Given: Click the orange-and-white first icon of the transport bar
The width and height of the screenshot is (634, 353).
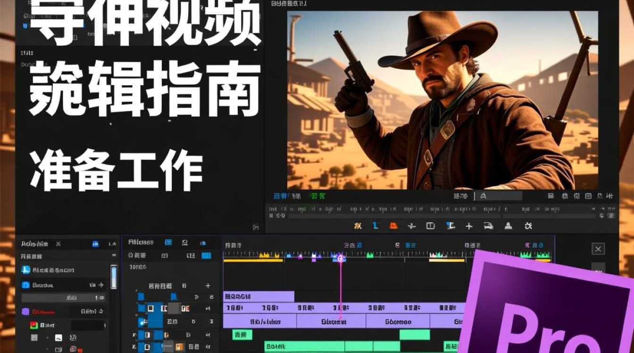Looking at the screenshot, I should (x=358, y=226).
